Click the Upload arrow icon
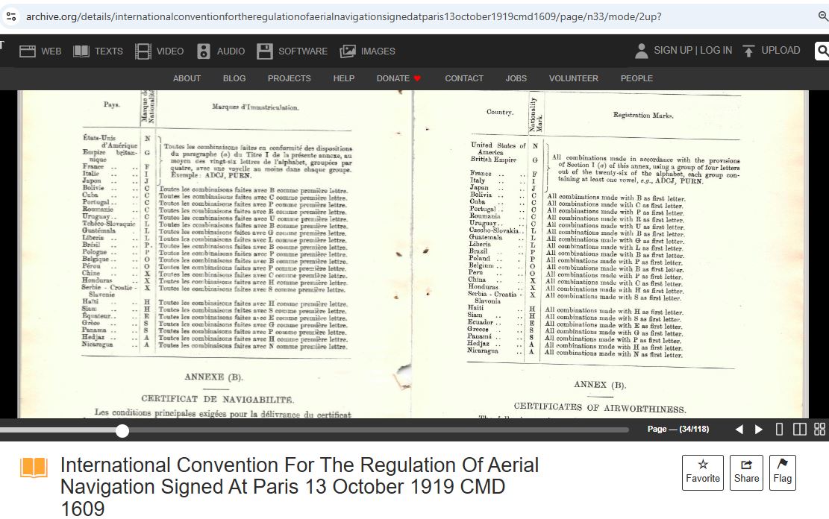This screenshot has height=519, width=829. pyautogui.click(x=749, y=51)
